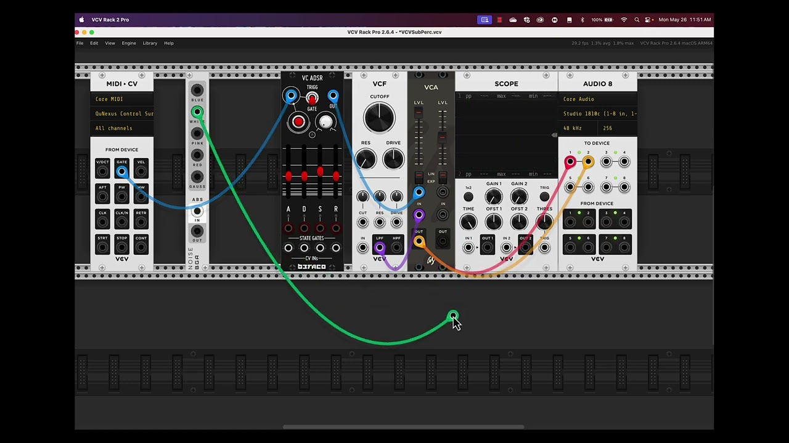Open the All channels dropdown
The height and width of the screenshot is (443, 789).
point(122,128)
